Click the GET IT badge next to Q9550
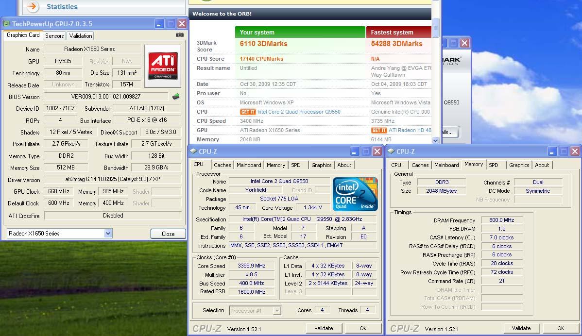The image size is (582, 336). click(x=248, y=112)
